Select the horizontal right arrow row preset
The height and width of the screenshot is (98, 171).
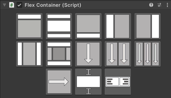(x=59, y=82)
